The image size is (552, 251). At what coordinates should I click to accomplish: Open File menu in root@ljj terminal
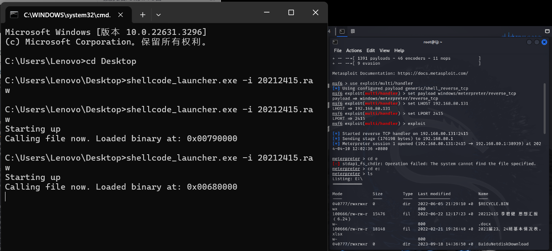click(338, 50)
